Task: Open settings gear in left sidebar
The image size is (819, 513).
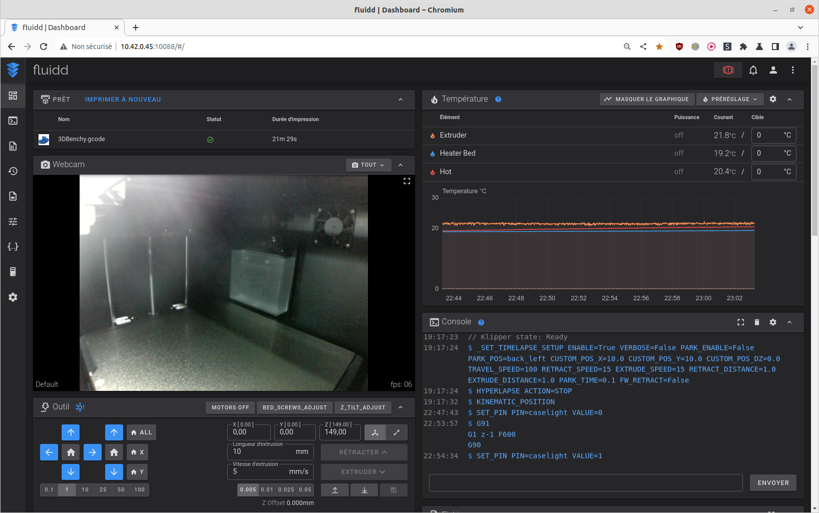Action: [x=13, y=297]
